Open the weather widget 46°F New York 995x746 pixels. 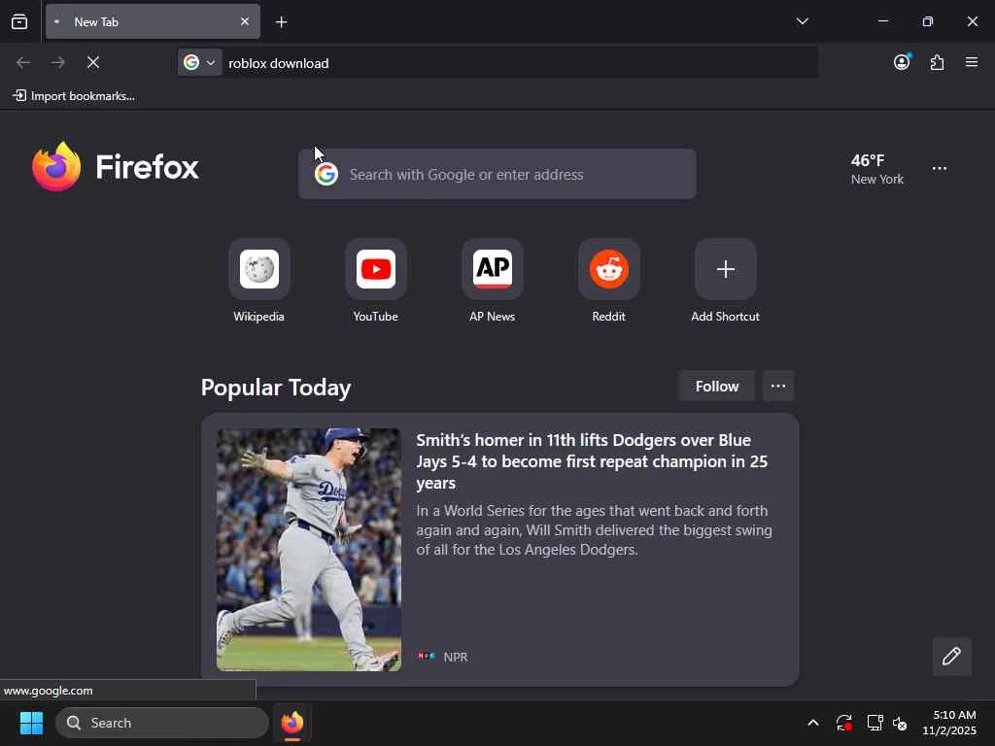877,169
